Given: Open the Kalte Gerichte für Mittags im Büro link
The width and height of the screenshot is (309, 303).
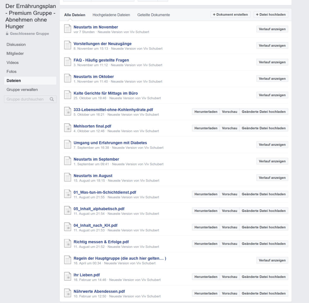Looking at the screenshot, I should pyautogui.click(x=106, y=93).
